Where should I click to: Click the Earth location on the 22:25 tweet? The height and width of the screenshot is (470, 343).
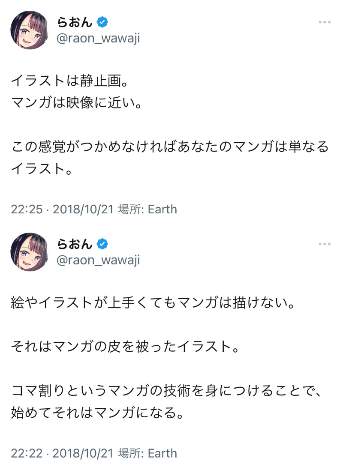pyautogui.click(x=162, y=209)
